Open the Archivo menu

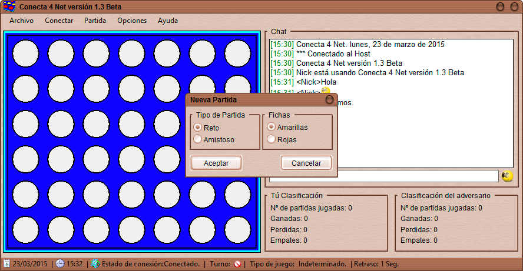pyautogui.click(x=21, y=21)
